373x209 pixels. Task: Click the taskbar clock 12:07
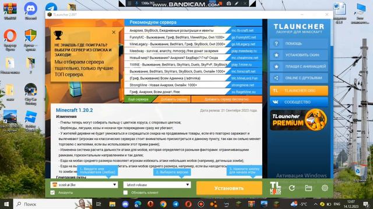pos(351,204)
